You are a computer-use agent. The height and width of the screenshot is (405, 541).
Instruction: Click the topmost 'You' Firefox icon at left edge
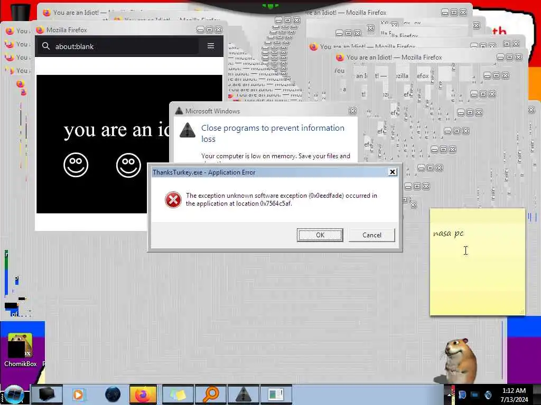(x=10, y=31)
